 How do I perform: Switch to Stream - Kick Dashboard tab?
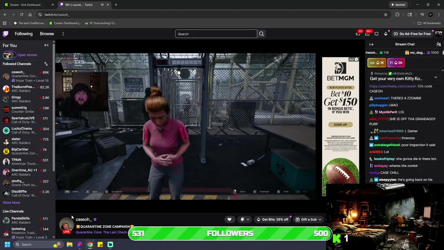28,5
